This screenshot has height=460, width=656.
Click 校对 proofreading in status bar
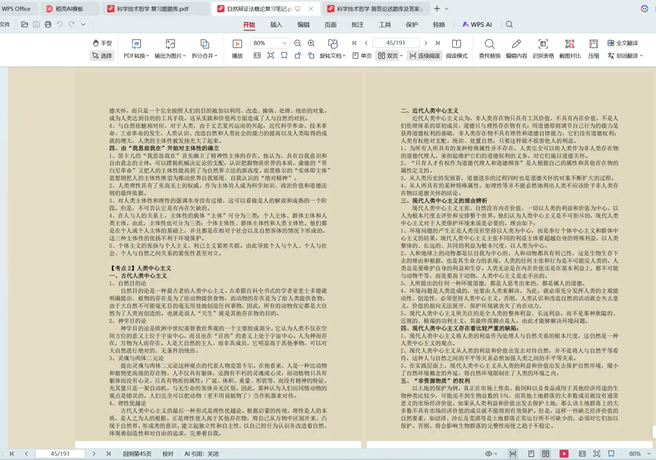168,454
